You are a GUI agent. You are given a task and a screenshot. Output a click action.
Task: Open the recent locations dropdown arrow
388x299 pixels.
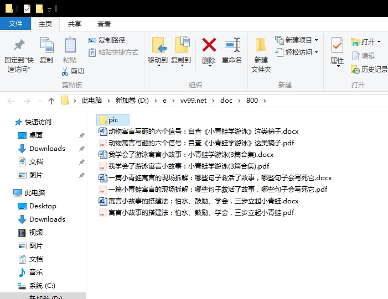pos(40,101)
